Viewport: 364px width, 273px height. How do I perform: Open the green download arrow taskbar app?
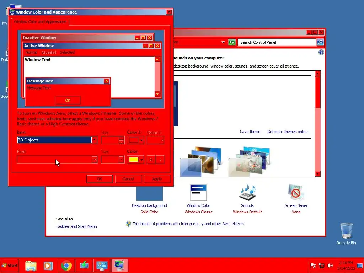click(x=84, y=266)
